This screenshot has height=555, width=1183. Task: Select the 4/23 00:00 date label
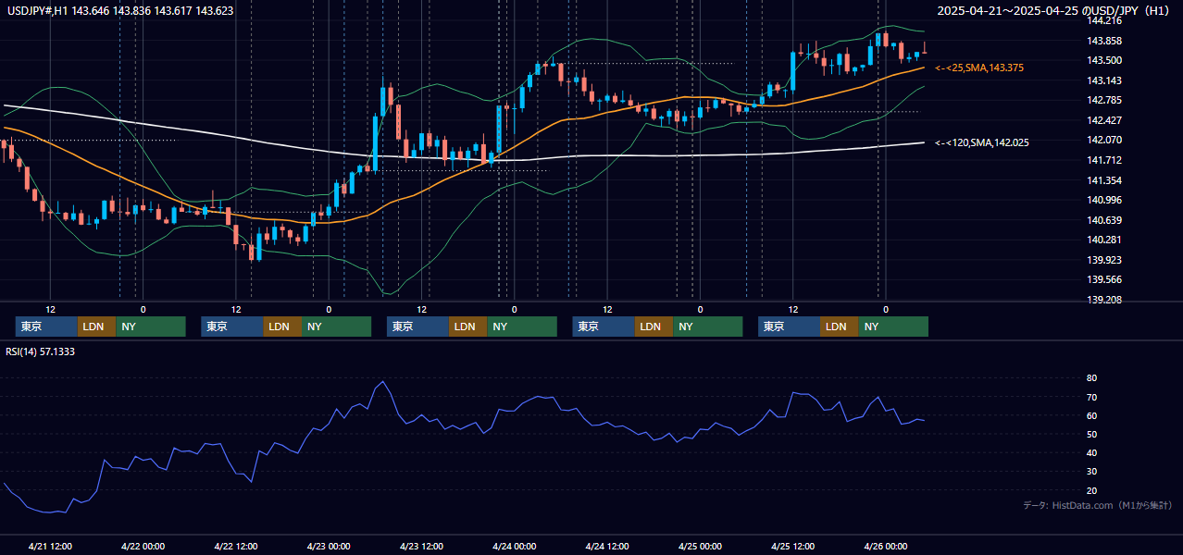pyautogui.click(x=329, y=546)
